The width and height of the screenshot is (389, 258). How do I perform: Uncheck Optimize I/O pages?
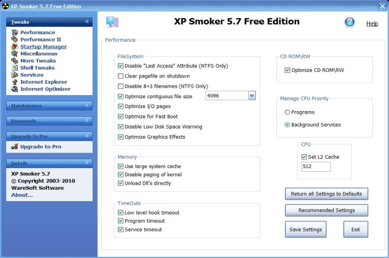121,106
